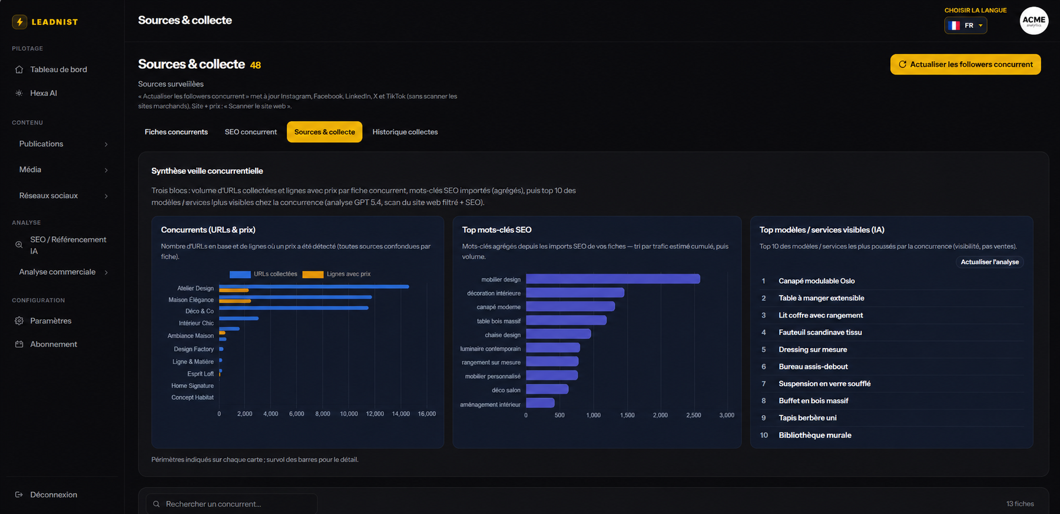The height and width of the screenshot is (514, 1060).
Task: Click the Actualiser l'analyse button
Action: [989, 262]
